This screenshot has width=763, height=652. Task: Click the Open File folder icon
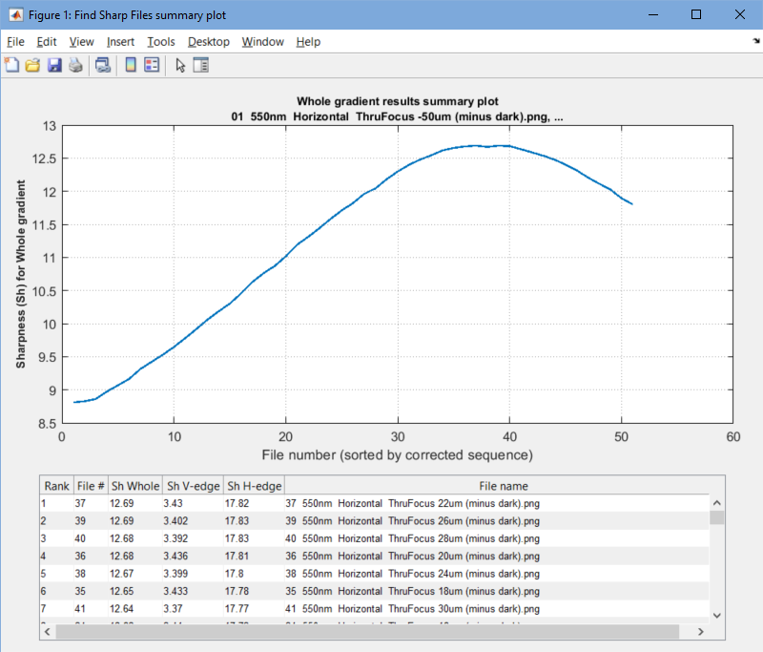[x=32, y=65]
